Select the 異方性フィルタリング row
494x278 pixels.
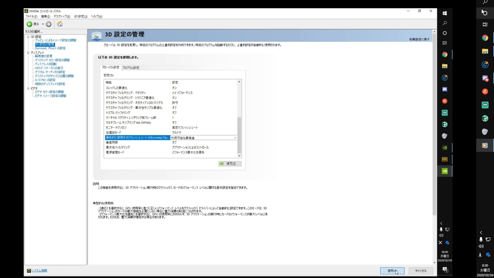(171, 147)
